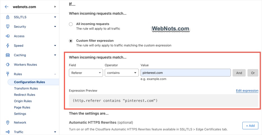262x135 pixels.
Task: Click the Value field containing pinterest.com
Action: [186, 73]
